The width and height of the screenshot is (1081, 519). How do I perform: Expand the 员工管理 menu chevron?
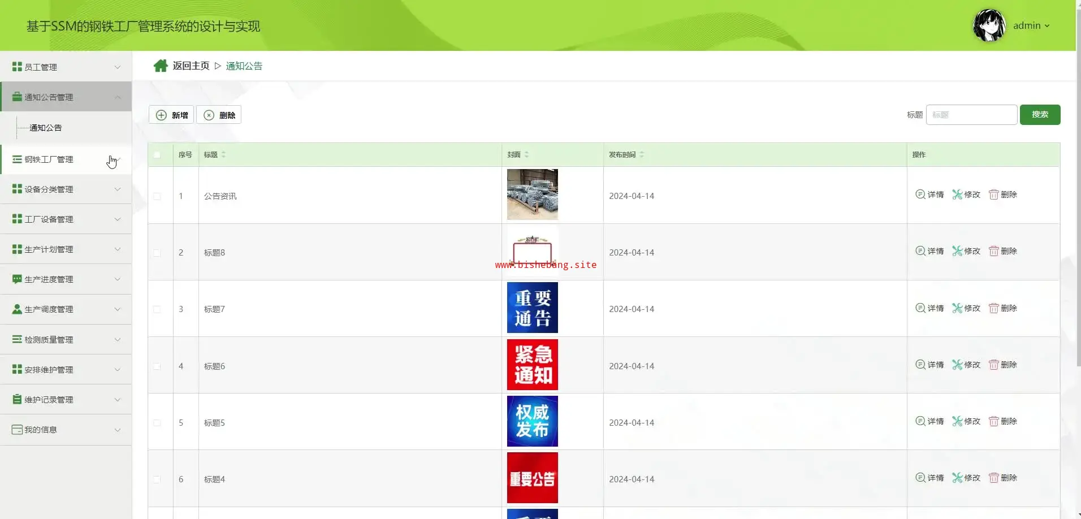118,67
